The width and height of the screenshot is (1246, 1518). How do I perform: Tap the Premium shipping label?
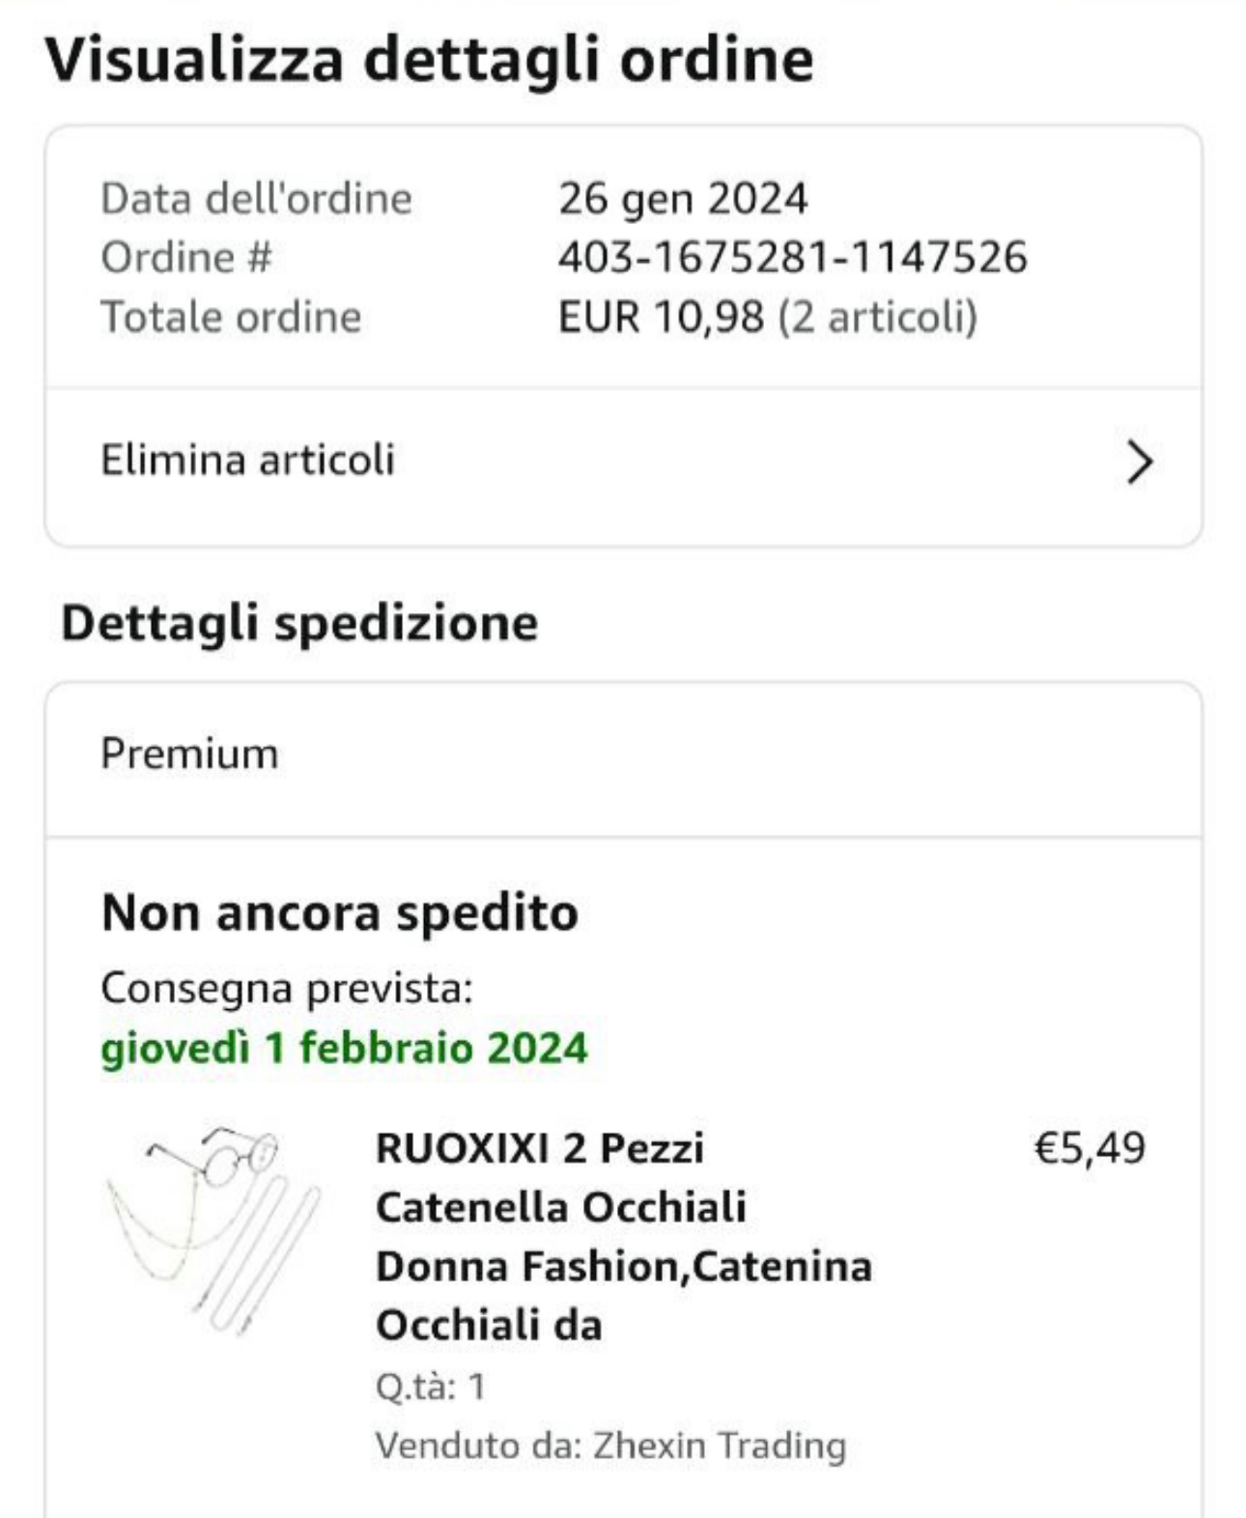coord(190,754)
